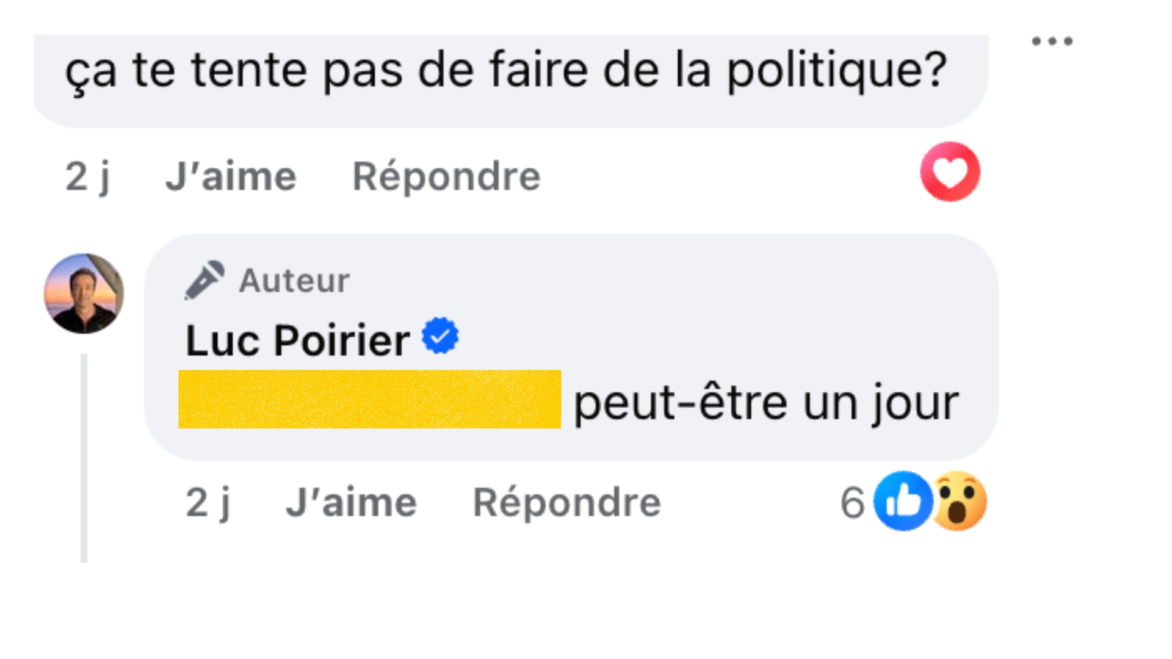This screenshot has width=1172, height=659.
Task: Open Luc Poirier's profile picture
Action: click(x=84, y=293)
